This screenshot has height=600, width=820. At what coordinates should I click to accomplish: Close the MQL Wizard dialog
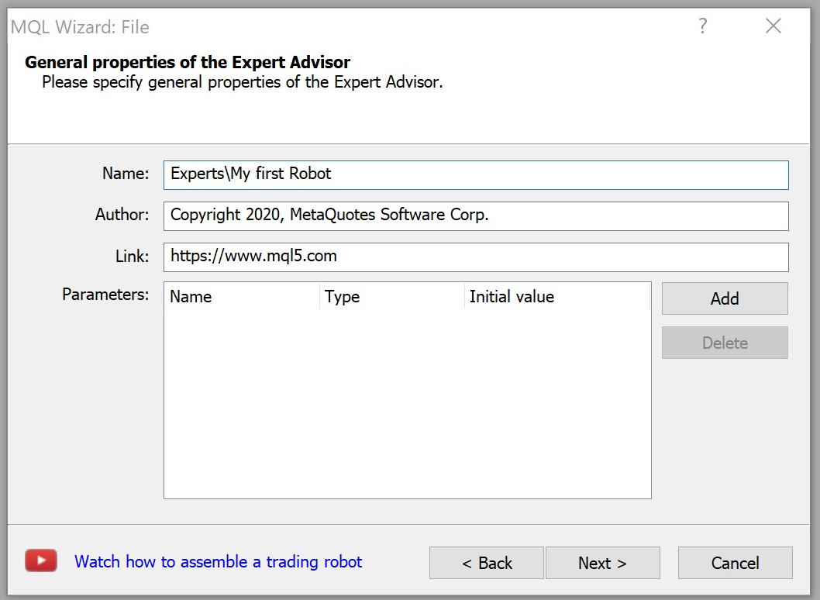[x=773, y=26]
